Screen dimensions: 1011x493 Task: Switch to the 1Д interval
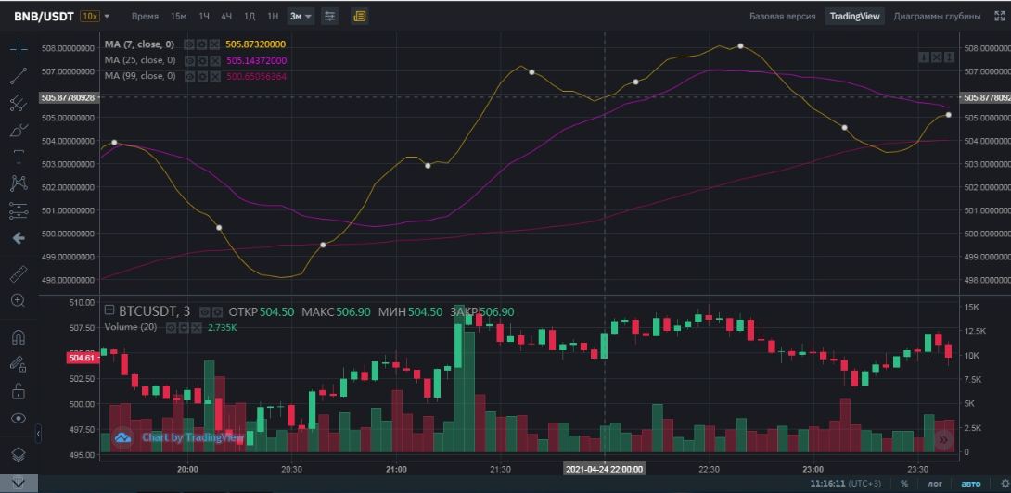point(249,16)
